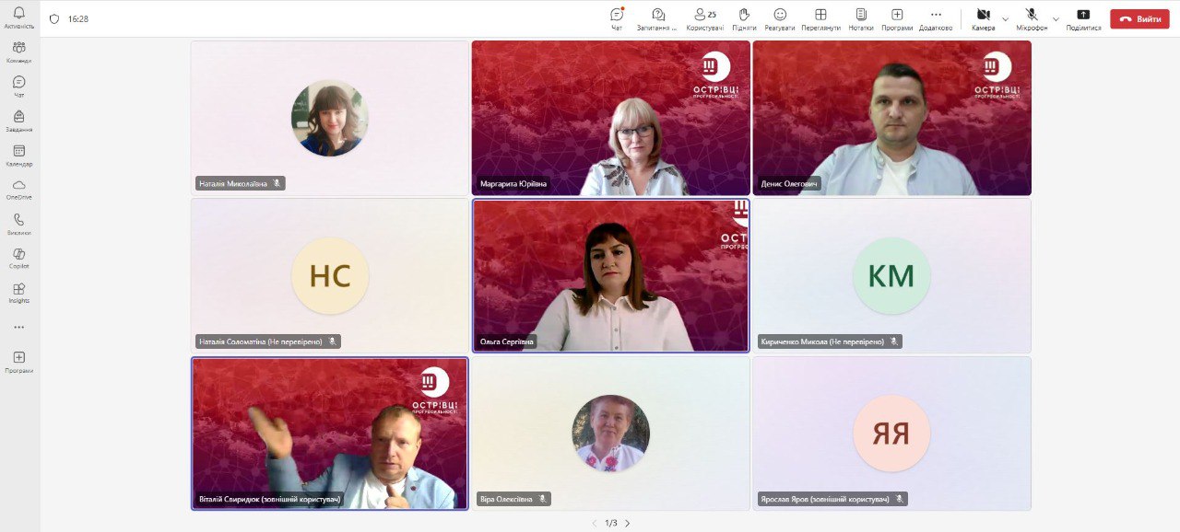Select Маргарита Юріївна video tile
The height and width of the screenshot is (532, 1180).
coord(611,118)
